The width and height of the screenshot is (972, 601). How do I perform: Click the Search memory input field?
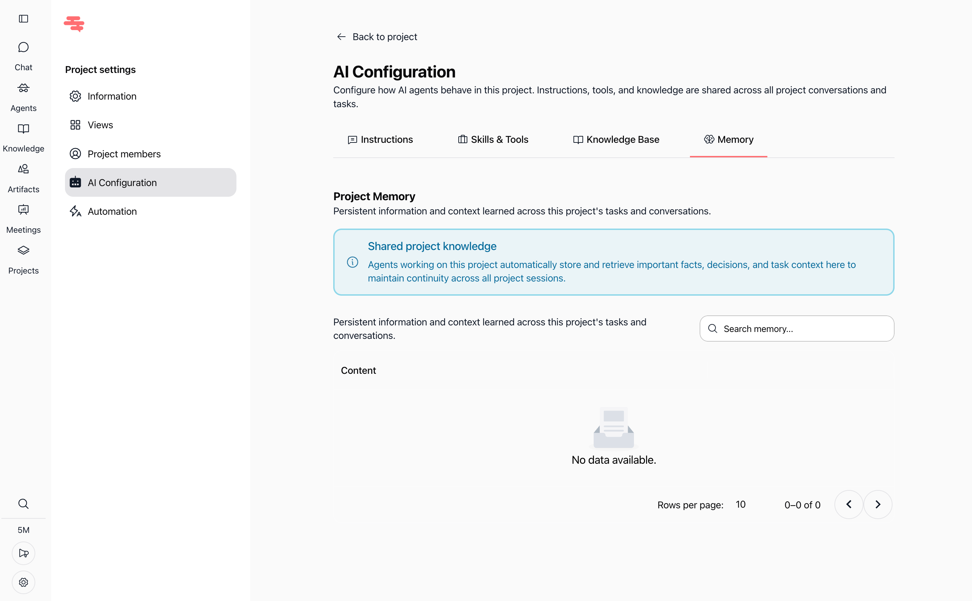click(797, 328)
